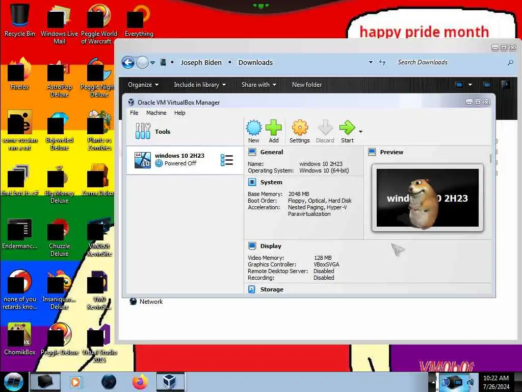The width and height of the screenshot is (522, 392).
Task: Open the Start button dropdown arrow
Action: 360,132
